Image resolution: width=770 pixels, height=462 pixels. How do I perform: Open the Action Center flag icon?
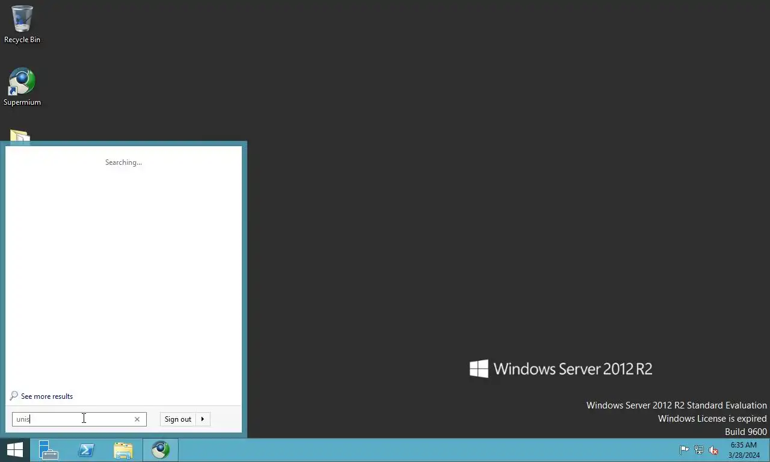(684, 450)
